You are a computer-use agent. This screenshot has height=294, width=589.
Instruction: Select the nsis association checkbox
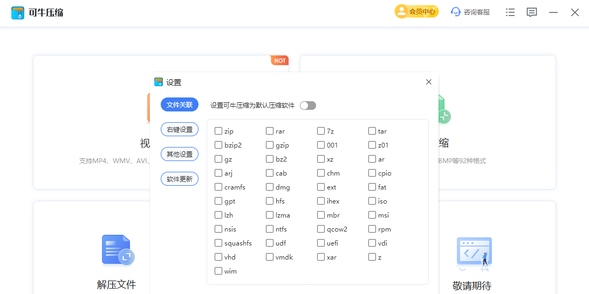tap(218, 229)
